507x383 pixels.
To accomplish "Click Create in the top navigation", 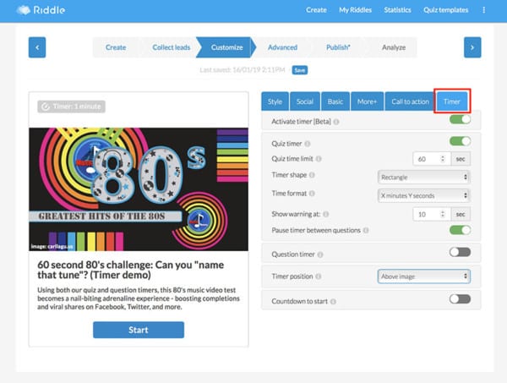I will 316,10.
